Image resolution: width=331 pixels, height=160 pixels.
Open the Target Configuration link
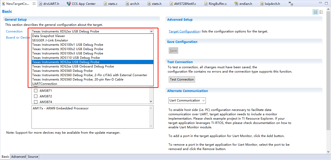(184, 31)
